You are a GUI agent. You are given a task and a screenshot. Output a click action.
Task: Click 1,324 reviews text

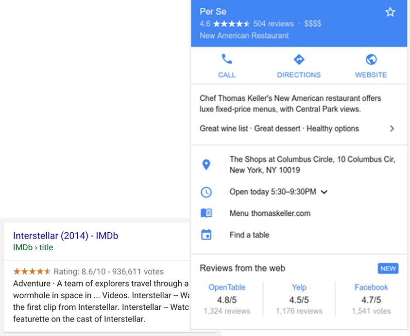(227, 311)
